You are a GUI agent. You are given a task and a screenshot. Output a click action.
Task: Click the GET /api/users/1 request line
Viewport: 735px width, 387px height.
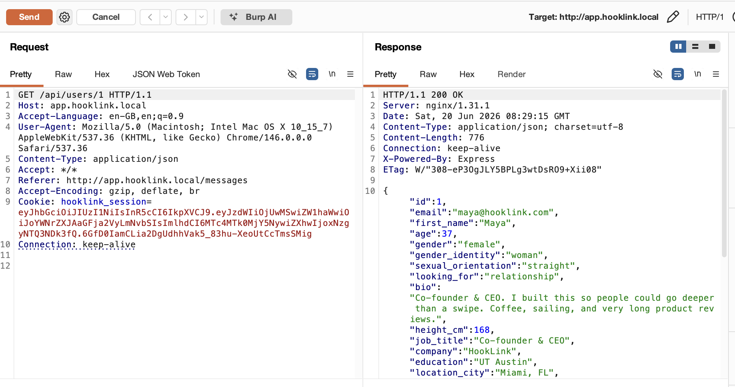85,95
